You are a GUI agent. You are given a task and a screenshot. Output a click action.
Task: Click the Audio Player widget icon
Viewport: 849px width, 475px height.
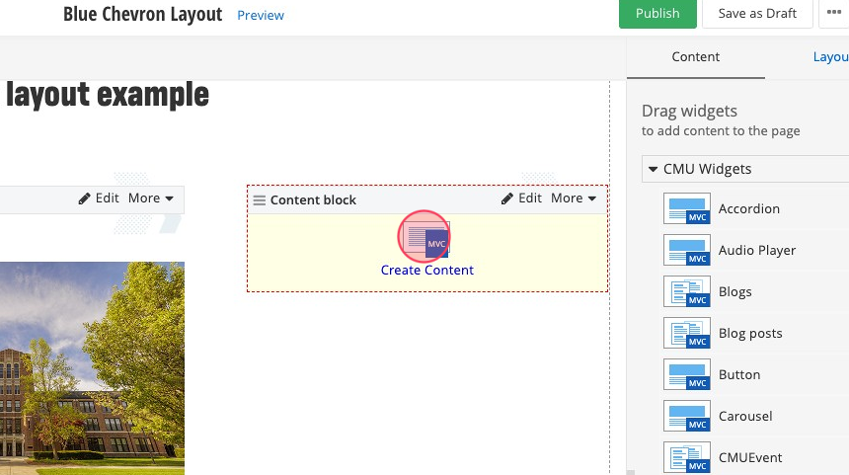688,251
